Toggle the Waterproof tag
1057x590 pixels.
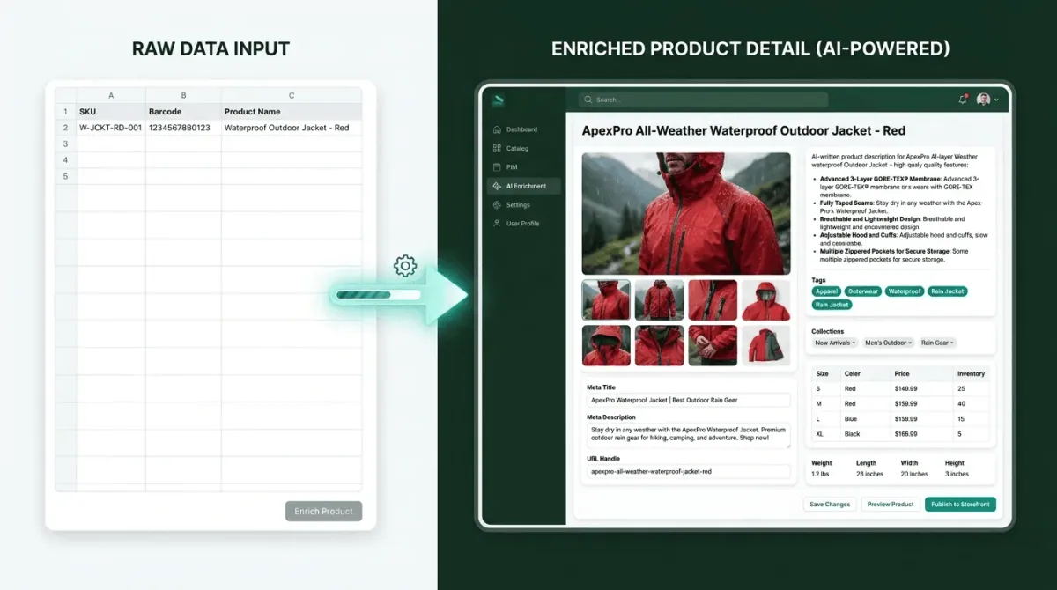(x=905, y=291)
